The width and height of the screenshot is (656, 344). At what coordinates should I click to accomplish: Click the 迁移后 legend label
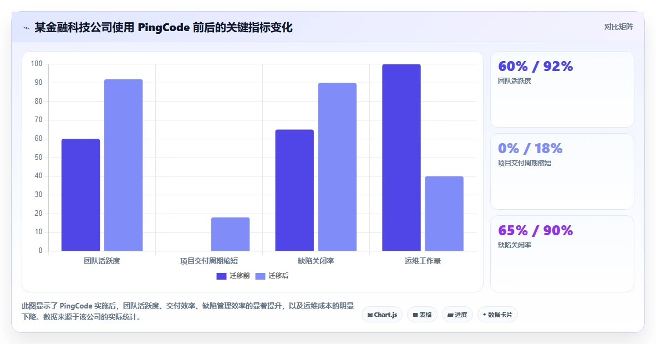pos(278,276)
